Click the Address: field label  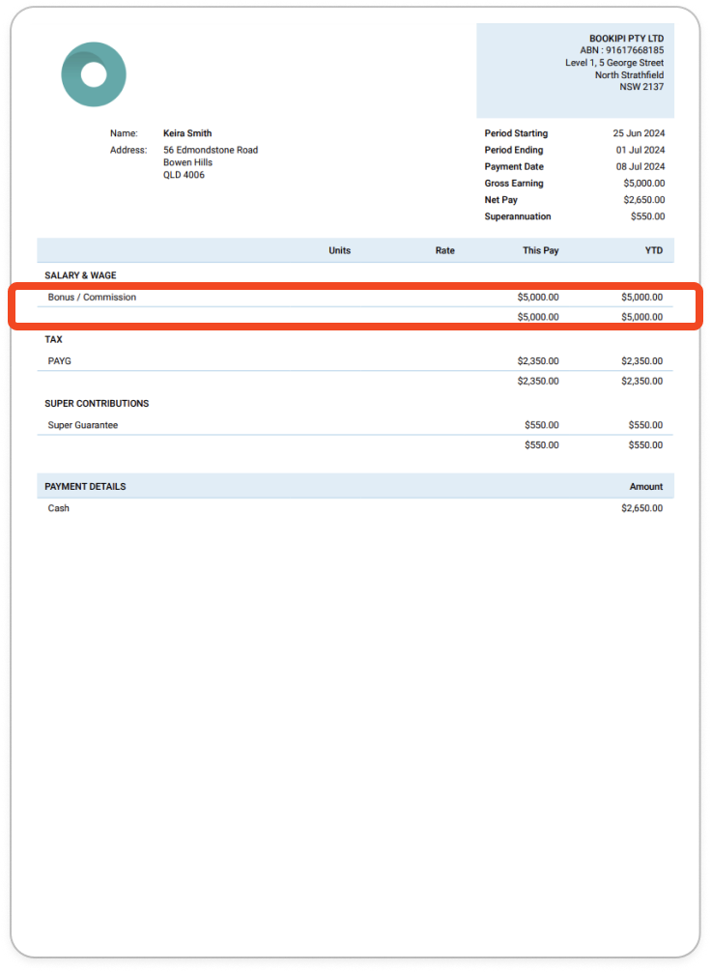tap(128, 150)
